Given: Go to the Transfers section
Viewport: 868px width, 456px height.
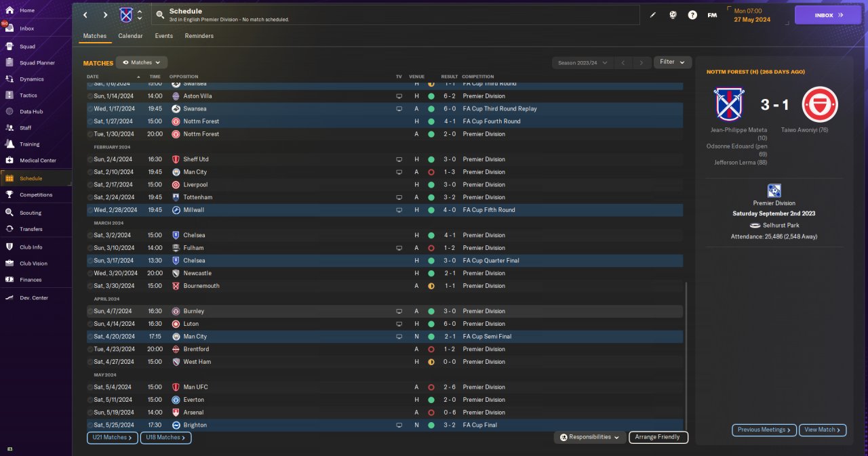Looking at the screenshot, I should click(x=31, y=229).
